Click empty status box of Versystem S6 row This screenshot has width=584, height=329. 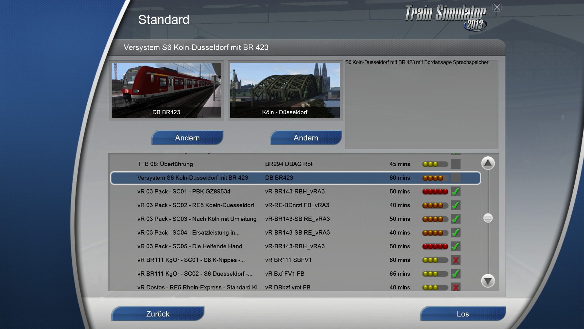click(x=456, y=178)
